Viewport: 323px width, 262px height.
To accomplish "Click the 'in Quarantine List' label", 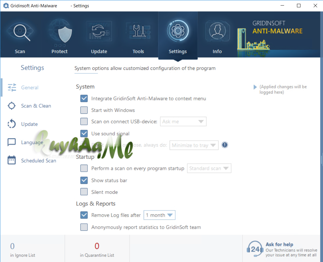I will pos(97,255).
